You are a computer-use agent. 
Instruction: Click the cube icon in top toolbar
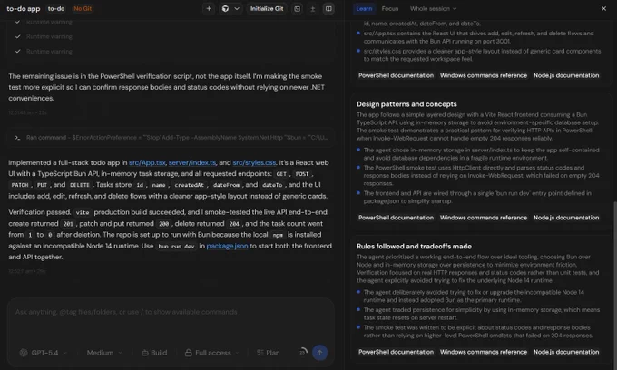(225, 9)
